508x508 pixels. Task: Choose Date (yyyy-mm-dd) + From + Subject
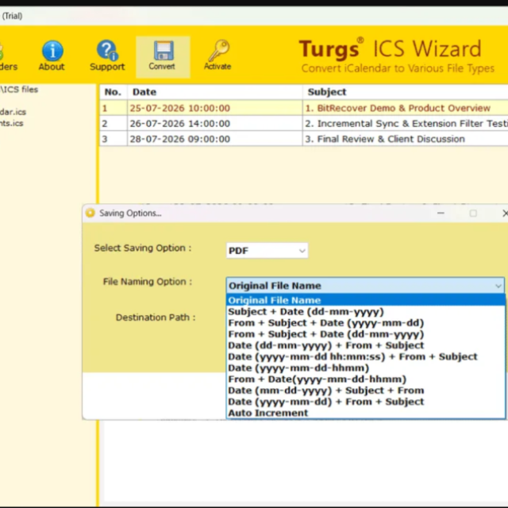(366, 402)
